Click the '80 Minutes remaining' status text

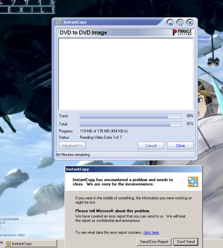[x=73, y=155]
